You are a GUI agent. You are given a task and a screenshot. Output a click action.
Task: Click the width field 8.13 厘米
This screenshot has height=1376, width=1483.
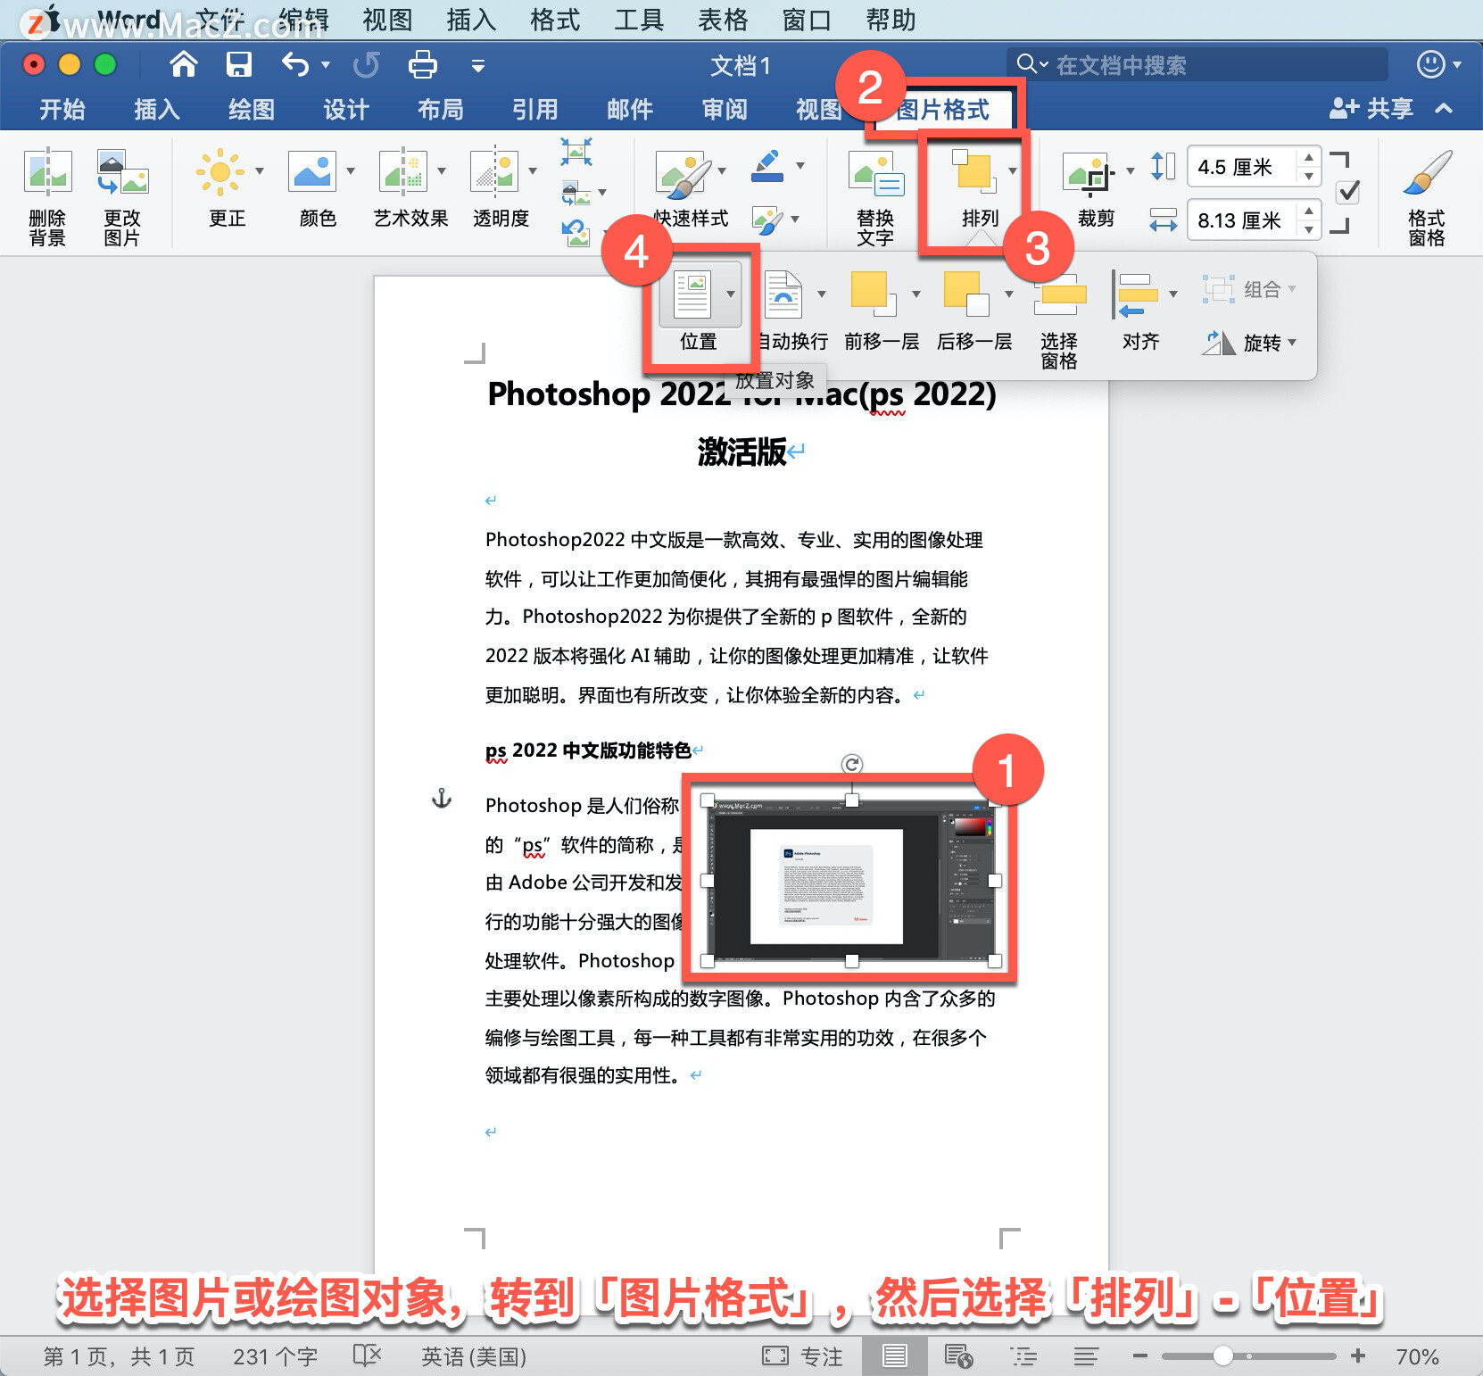pyautogui.click(x=1243, y=220)
